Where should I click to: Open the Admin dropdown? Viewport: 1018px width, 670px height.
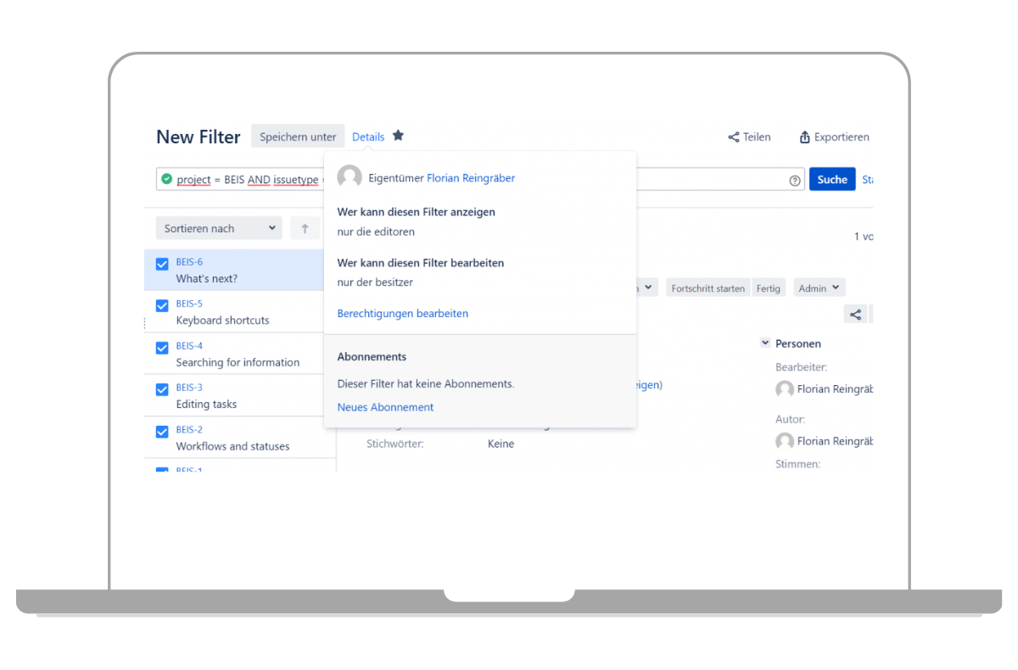tap(819, 288)
